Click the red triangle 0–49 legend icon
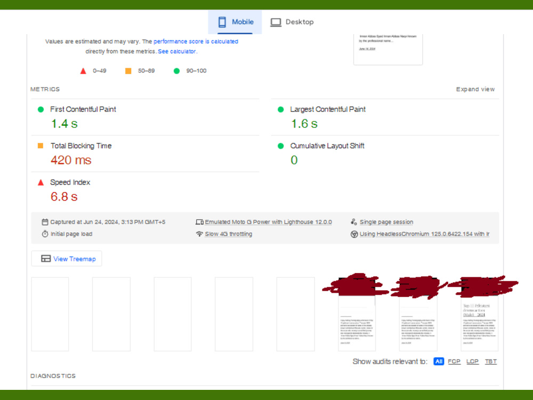The height and width of the screenshot is (400, 533). (x=83, y=71)
